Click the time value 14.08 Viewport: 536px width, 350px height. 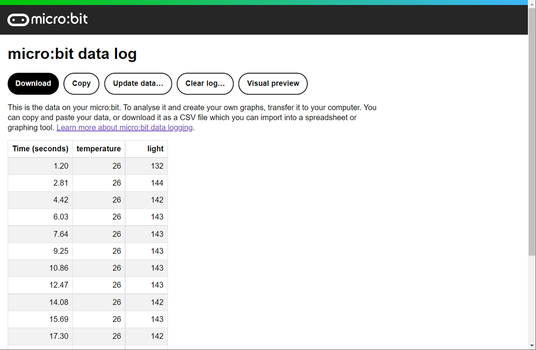[x=59, y=302]
